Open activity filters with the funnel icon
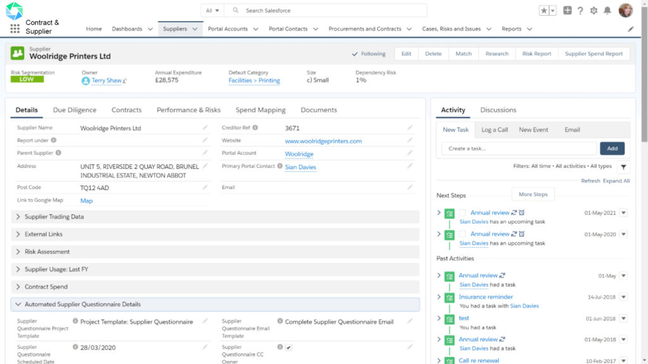Screen dimensions: 648x364 [623, 167]
